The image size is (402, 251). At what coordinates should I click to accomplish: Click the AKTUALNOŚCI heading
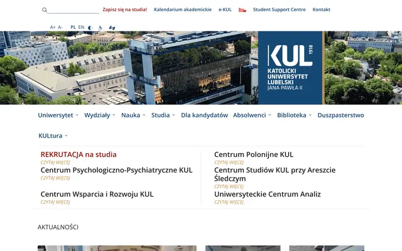coord(58,227)
